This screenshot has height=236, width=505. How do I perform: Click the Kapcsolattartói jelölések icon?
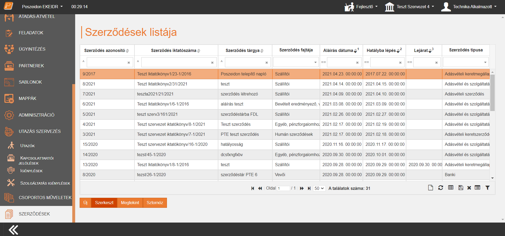(x=11, y=158)
